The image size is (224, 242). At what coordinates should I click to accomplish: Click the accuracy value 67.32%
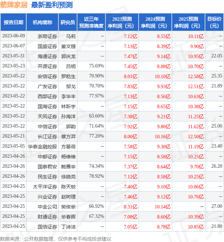pos(96,216)
